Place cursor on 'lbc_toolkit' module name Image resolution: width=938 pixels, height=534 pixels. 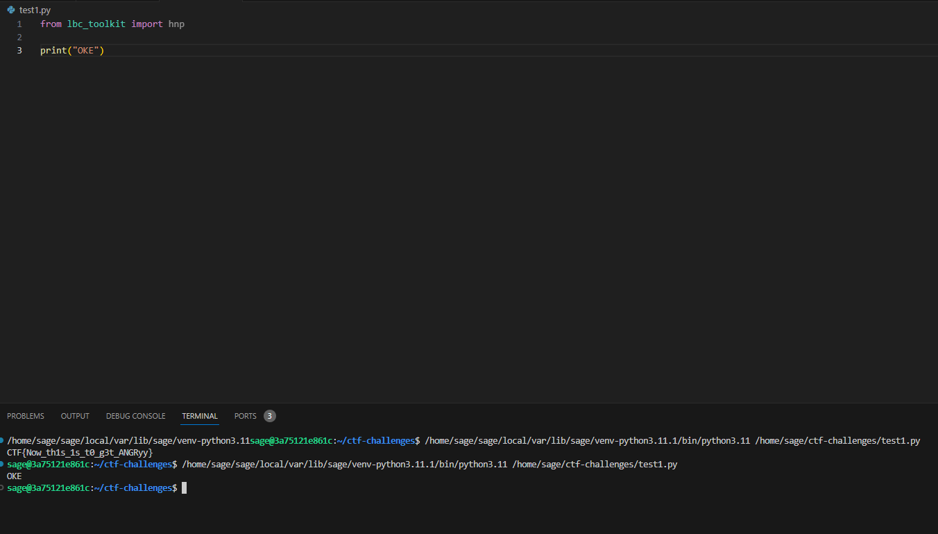tap(96, 24)
